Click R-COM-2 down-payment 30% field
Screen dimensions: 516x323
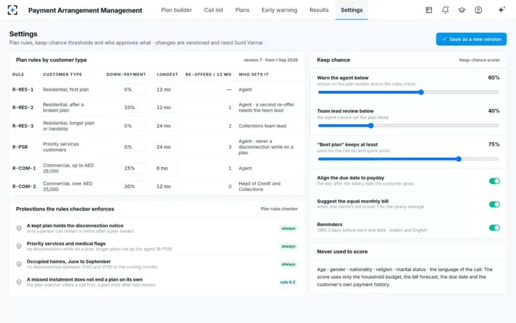click(133, 186)
